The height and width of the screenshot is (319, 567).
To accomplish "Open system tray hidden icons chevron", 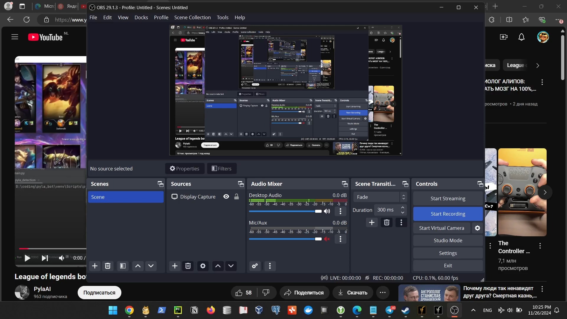I will (473, 310).
